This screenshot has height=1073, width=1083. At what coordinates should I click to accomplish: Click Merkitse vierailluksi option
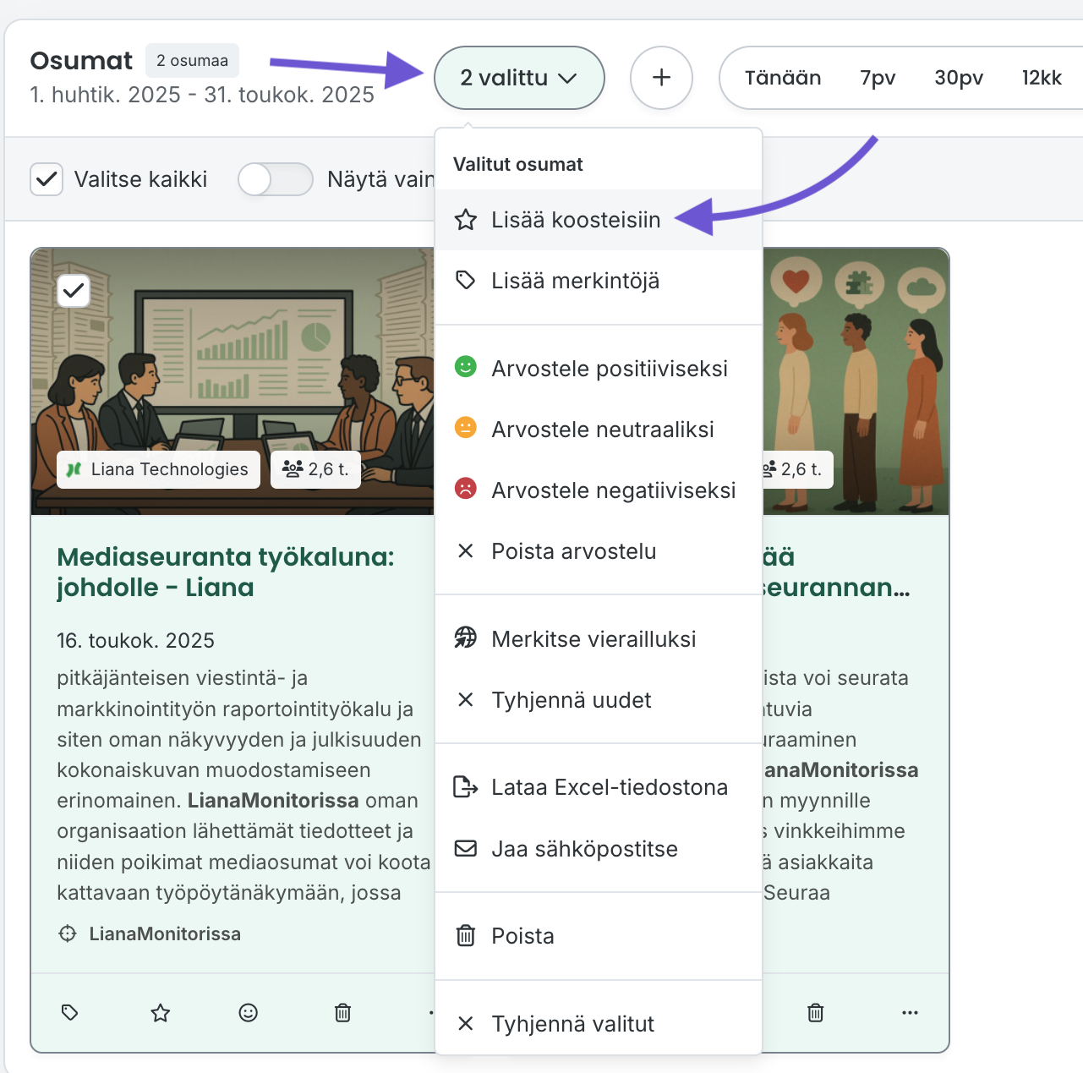click(599, 639)
